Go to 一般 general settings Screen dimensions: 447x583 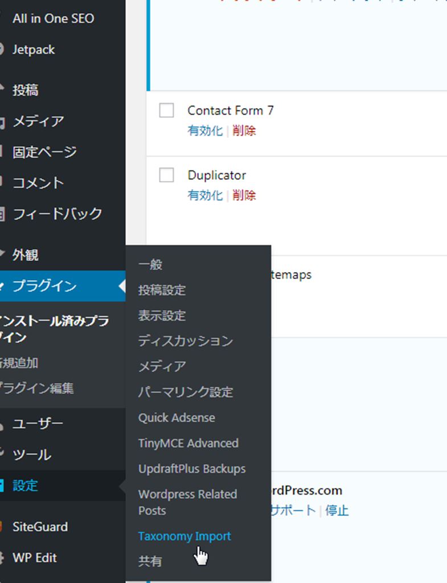click(150, 264)
